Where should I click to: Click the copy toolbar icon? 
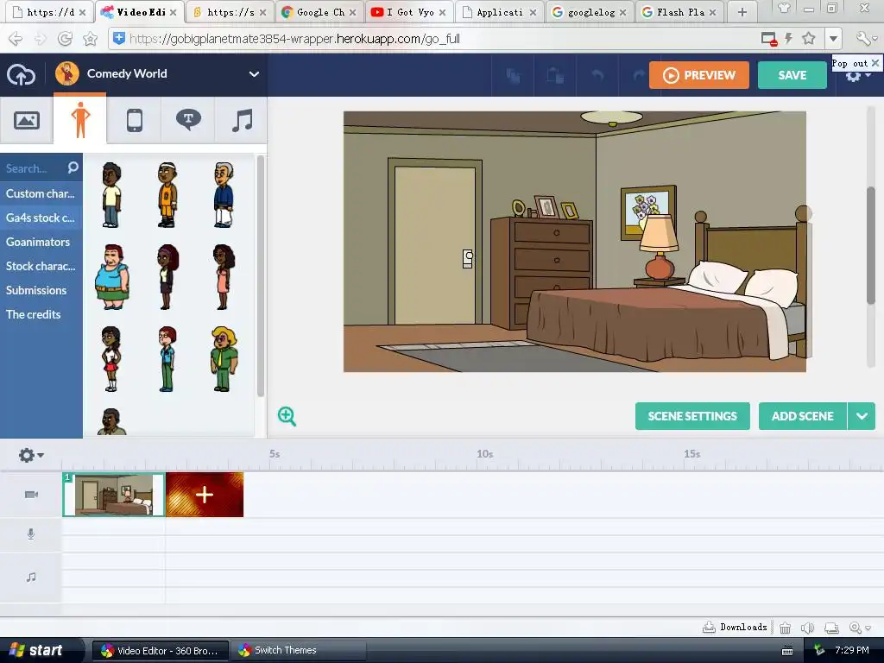point(513,76)
